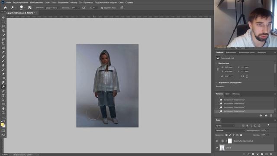Select the Dodge tool in toolbar
This screenshot has height=156, width=277.
pos(3,87)
